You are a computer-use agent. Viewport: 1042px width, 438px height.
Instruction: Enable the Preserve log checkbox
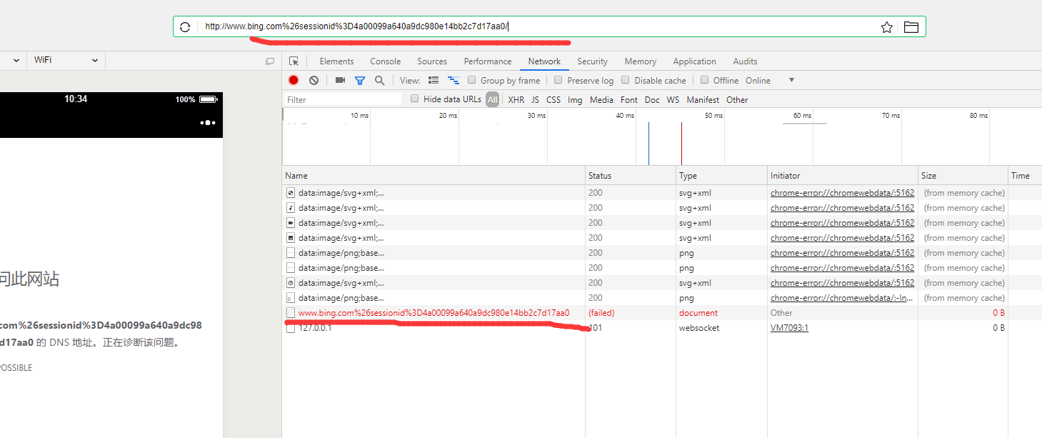click(x=558, y=80)
